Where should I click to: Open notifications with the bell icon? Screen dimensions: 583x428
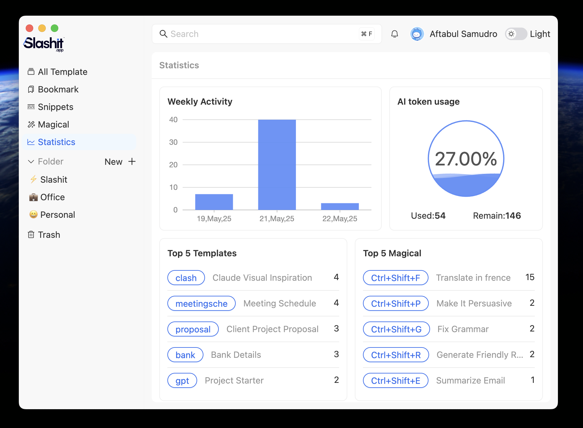[x=395, y=34]
